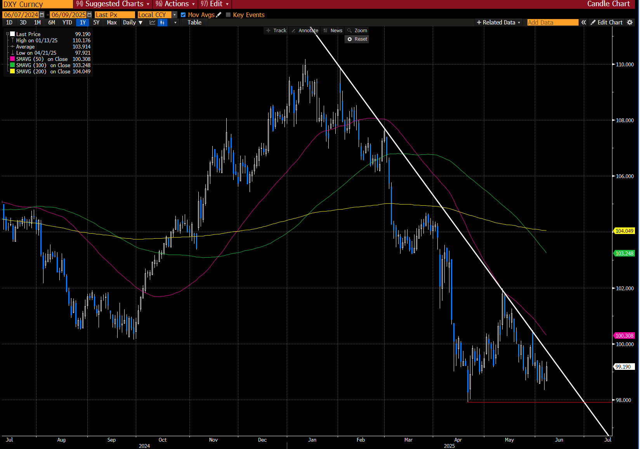640x449 pixels.
Task: Expand the Local CCY currency dropdown
Action: coord(175,15)
